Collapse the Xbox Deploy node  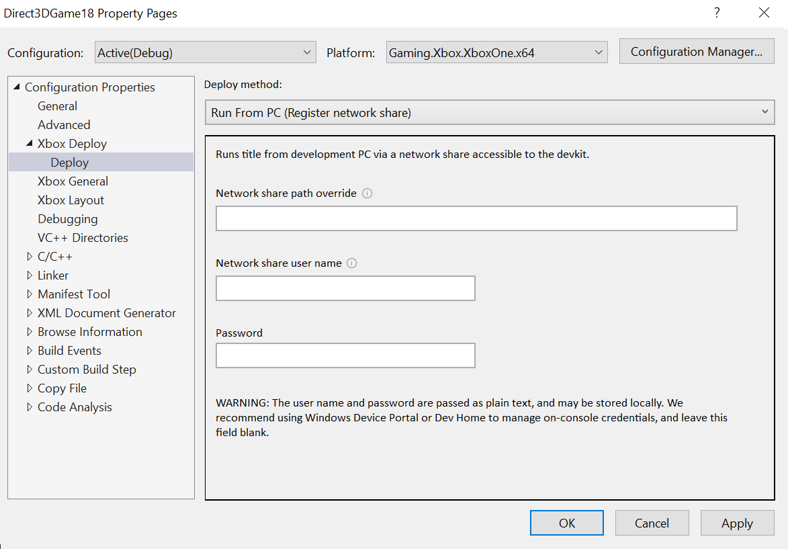[30, 143]
